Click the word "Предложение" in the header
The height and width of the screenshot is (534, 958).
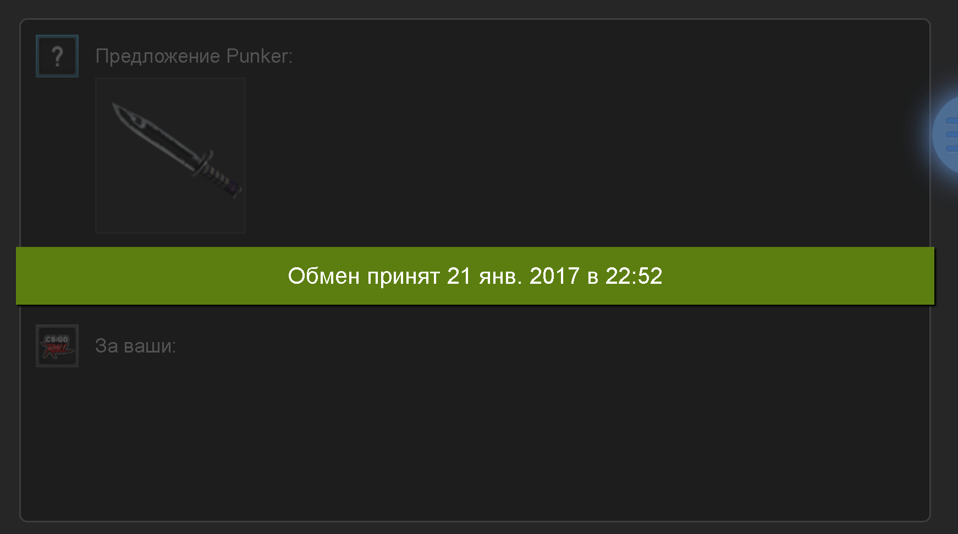click(x=158, y=57)
